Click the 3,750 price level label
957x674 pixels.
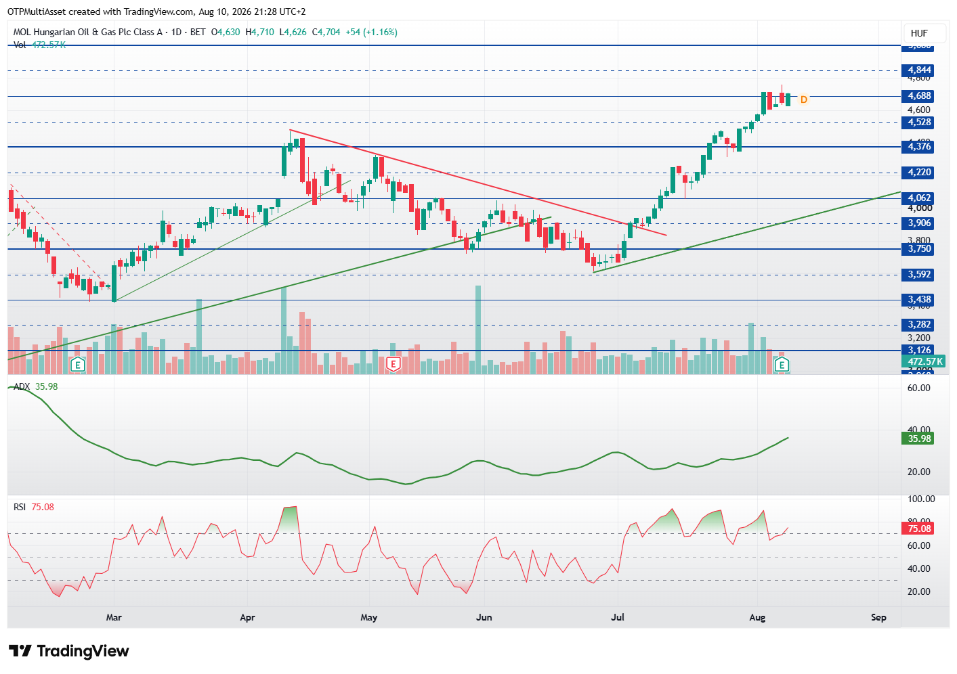coord(919,249)
